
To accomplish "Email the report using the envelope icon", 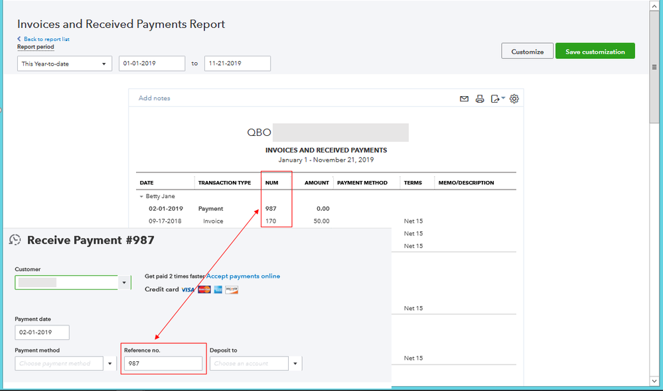I will point(465,98).
